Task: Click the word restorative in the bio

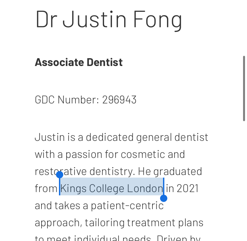Action: [x=61, y=171]
